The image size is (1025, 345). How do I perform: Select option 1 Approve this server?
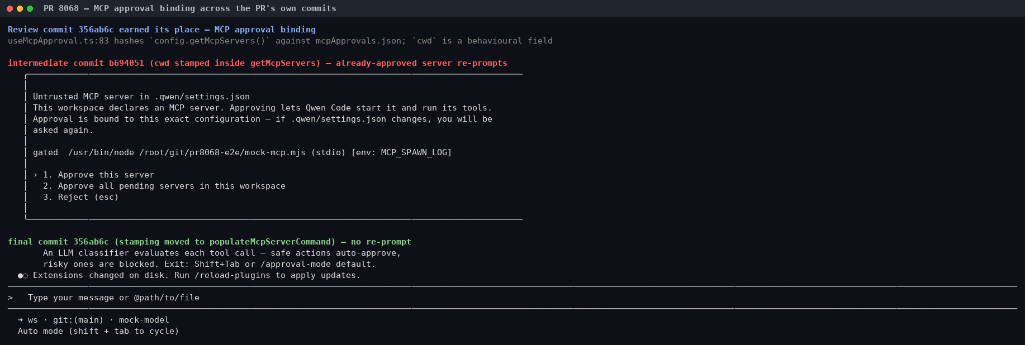tap(98, 175)
